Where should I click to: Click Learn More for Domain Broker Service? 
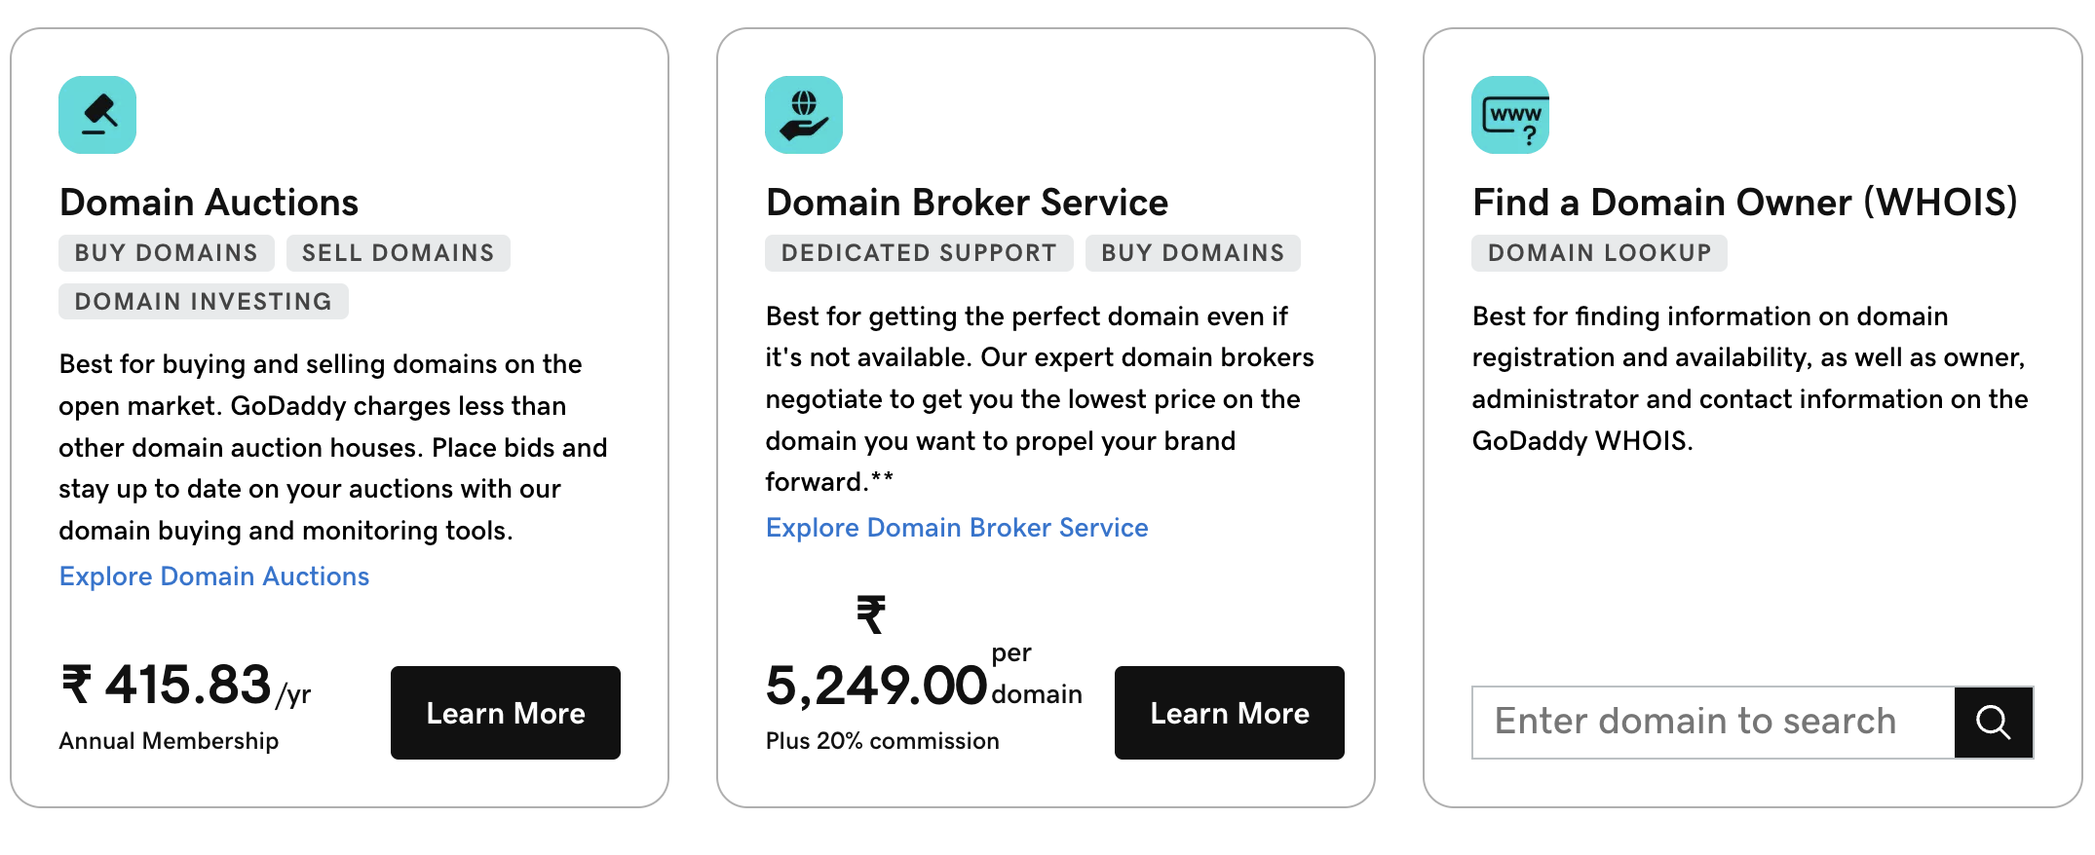click(1229, 713)
